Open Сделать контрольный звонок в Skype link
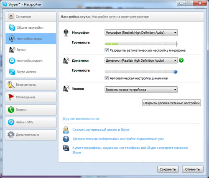Screen dimensions: 209x178 [101, 130]
